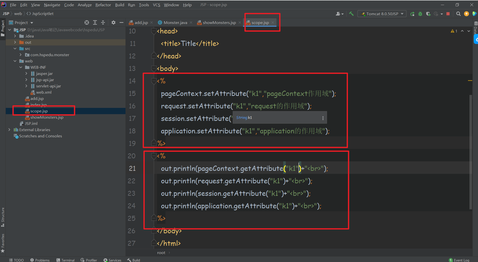Image resolution: width=478 pixels, height=262 pixels.
Task: Start debugging with the green bug icon
Action: 420,14
